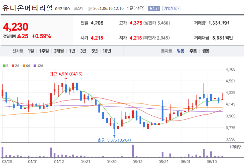This screenshot has width=244, height=165.
Task: Click the stock code 047400
Action: coord(62,9)
